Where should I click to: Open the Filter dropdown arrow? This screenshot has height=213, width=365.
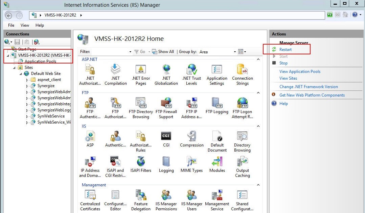[x=130, y=52]
